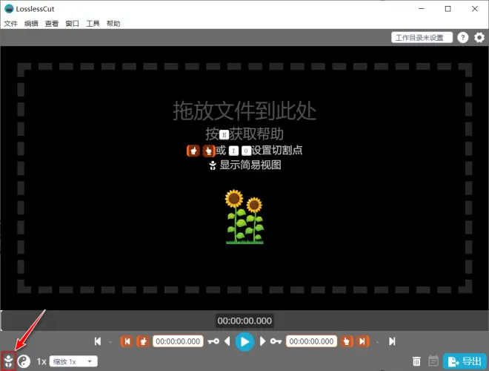Open help via the question mark icon
The height and width of the screenshot is (371, 489).
[463, 38]
